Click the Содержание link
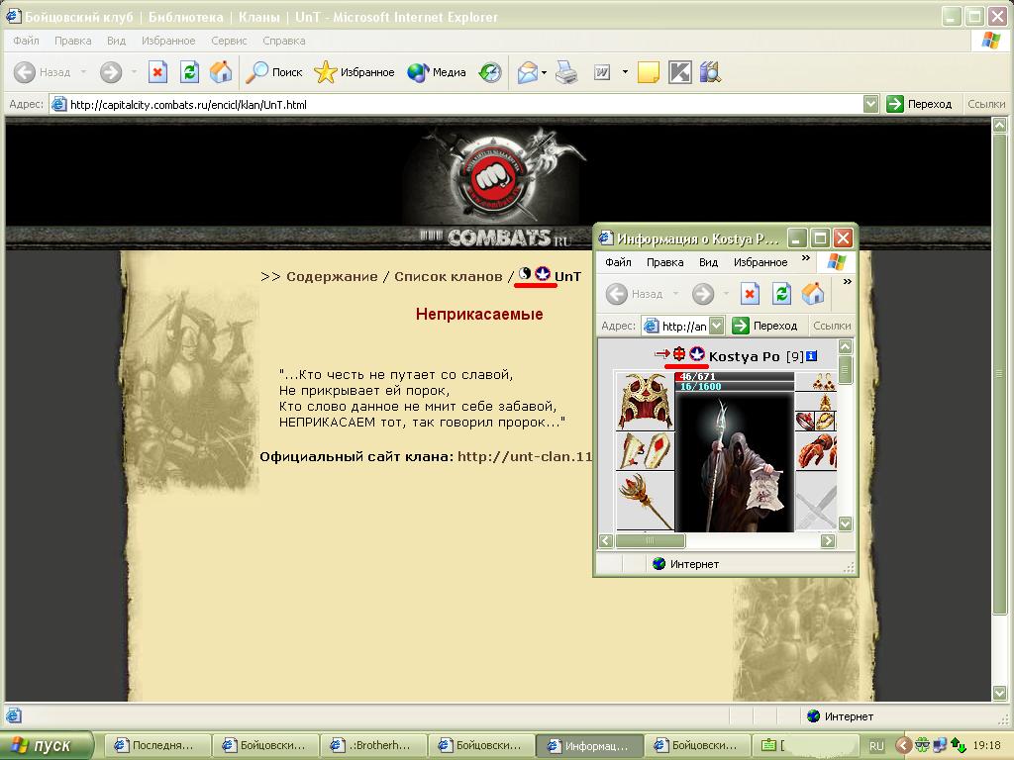The image size is (1014, 760). [332, 277]
